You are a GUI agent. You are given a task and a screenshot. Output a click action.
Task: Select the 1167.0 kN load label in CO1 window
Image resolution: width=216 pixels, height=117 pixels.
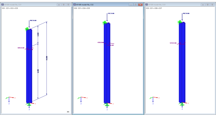pos(33,20)
